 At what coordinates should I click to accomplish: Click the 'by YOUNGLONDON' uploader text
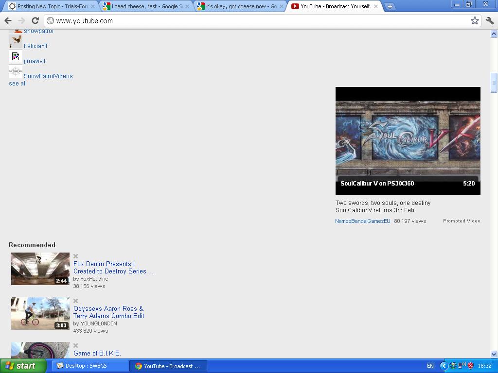point(95,323)
